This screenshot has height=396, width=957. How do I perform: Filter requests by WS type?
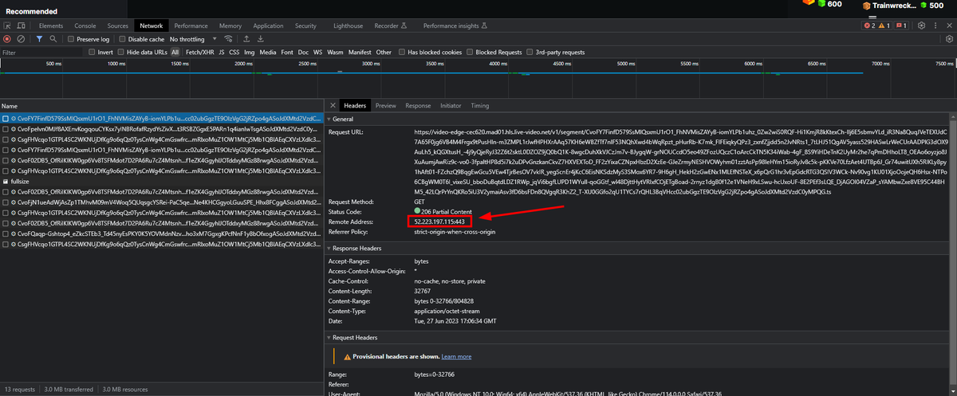[318, 52]
